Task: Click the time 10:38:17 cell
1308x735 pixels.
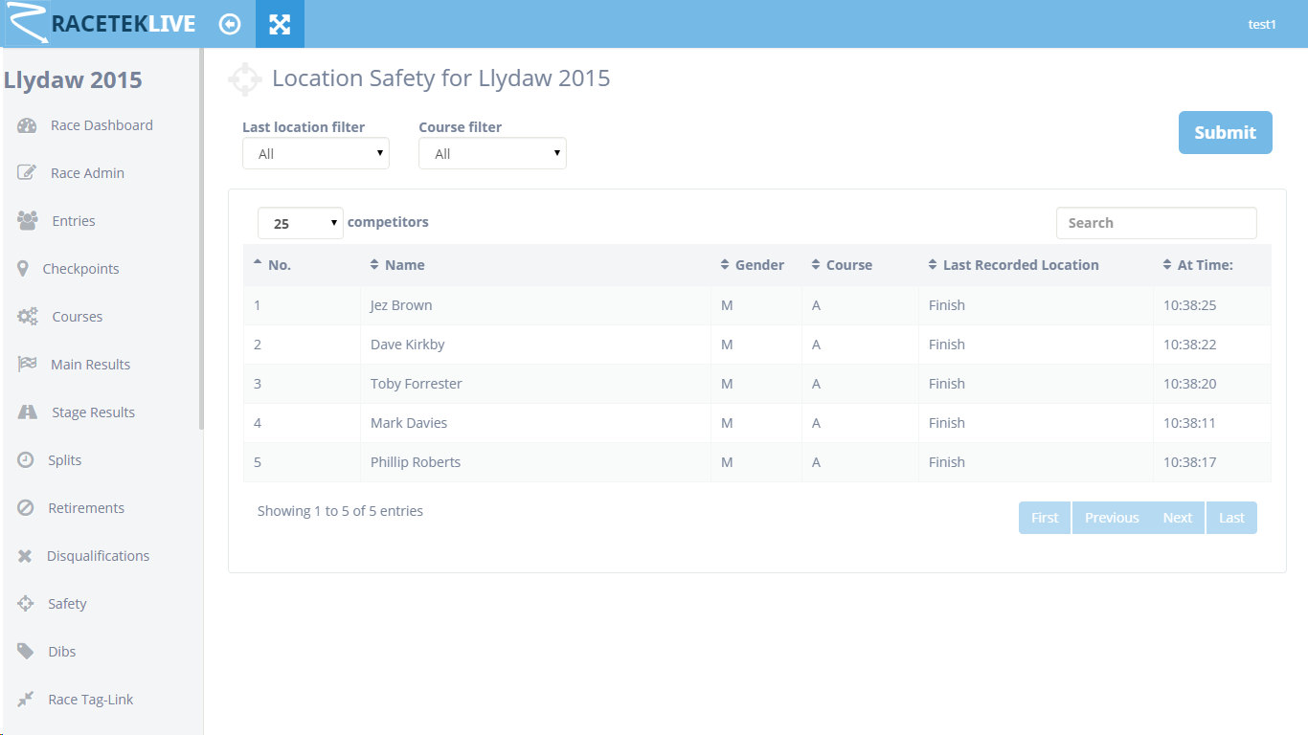Action: click(1212, 462)
